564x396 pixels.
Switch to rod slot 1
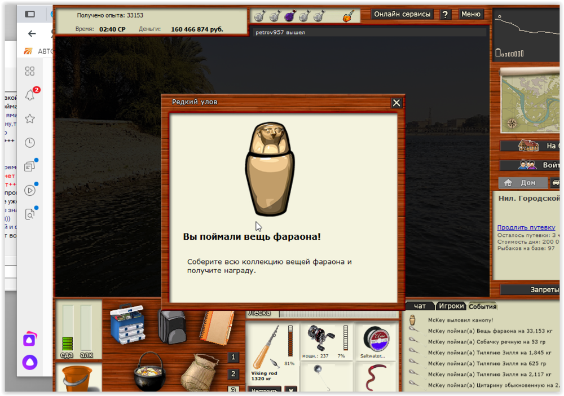pyautogui.click(x=233, y=357)
